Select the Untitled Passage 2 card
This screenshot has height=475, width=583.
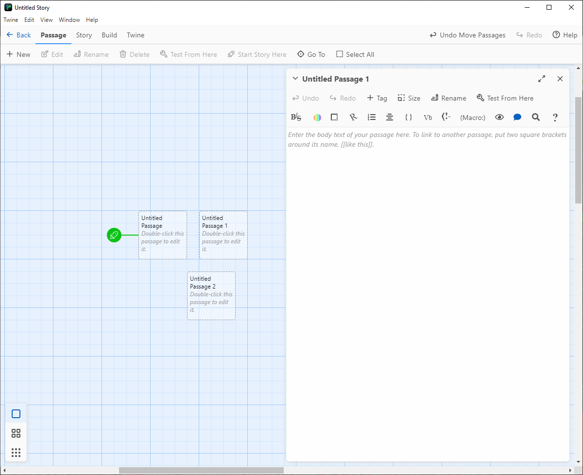pos(211,296)
